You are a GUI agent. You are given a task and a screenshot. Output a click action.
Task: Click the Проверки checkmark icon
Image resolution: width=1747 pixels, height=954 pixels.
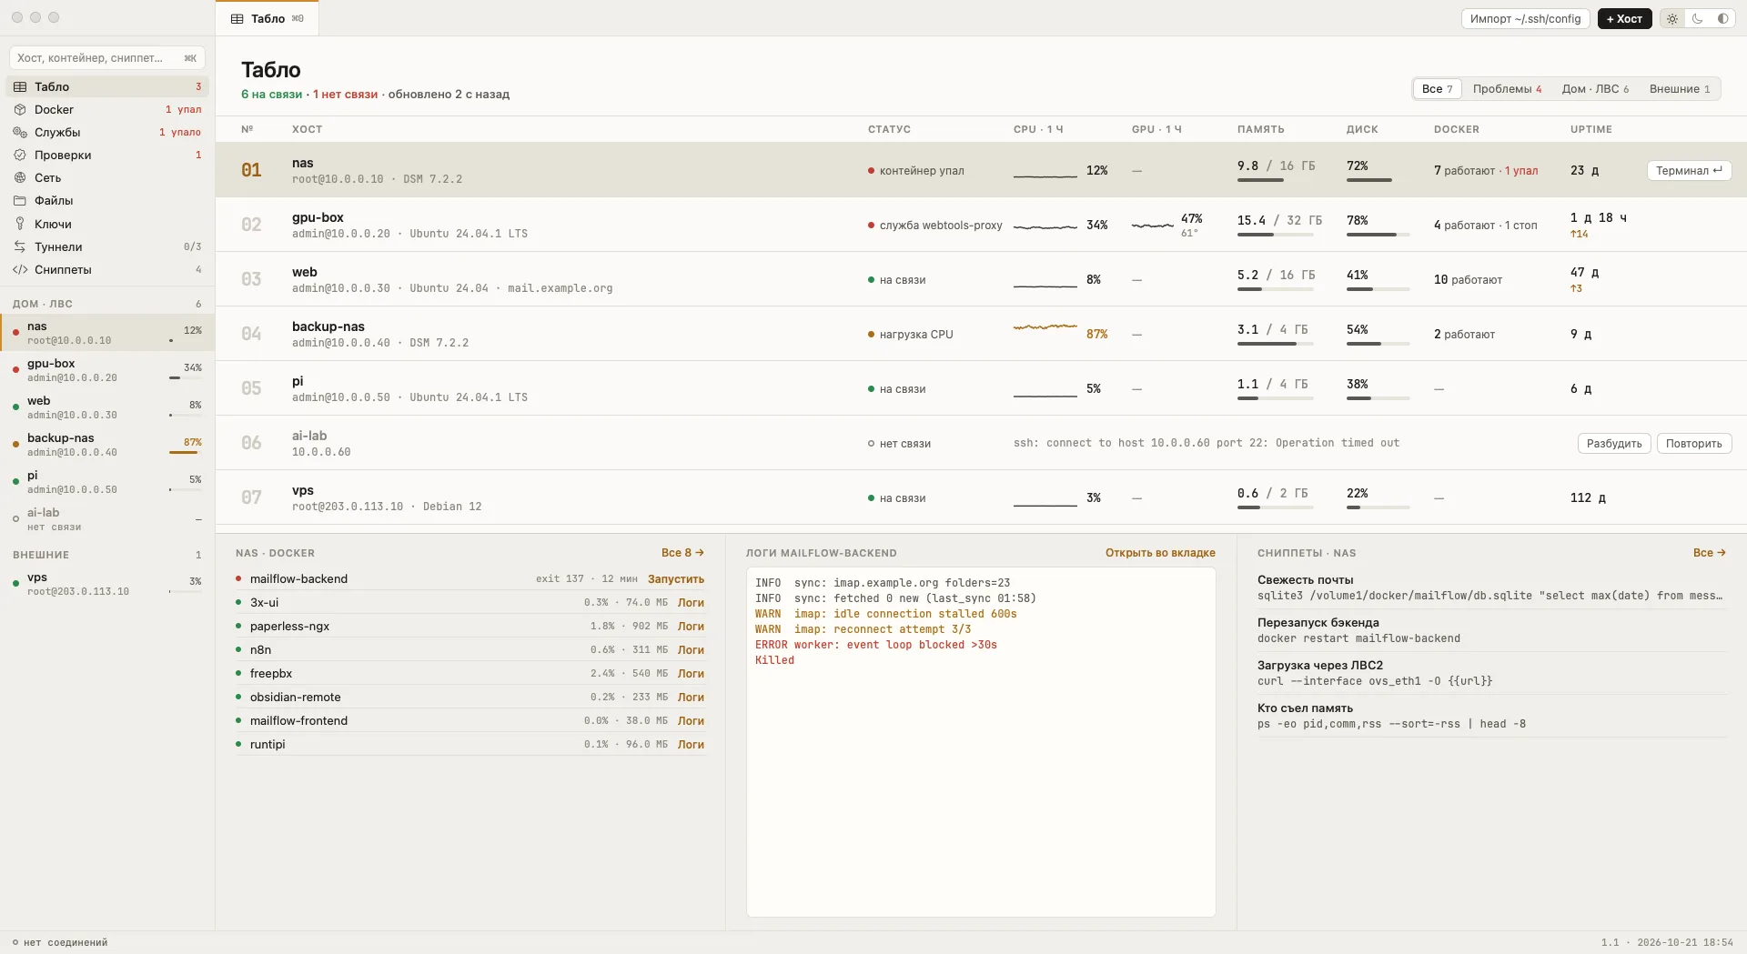tap(20, 155)
